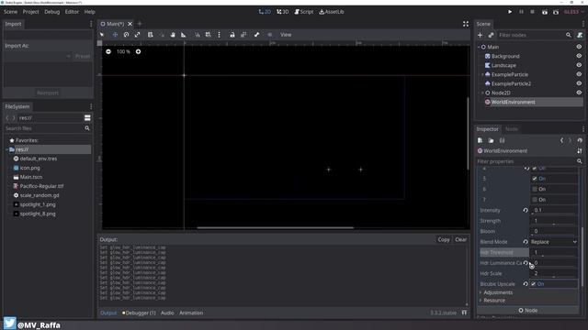Zoom in the canvas with plus icon

(x=138, y=51)
